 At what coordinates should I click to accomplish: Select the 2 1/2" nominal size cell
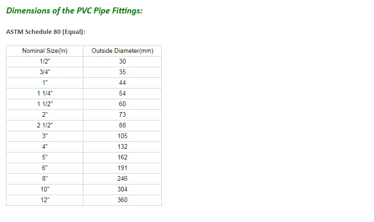[45, 126]
